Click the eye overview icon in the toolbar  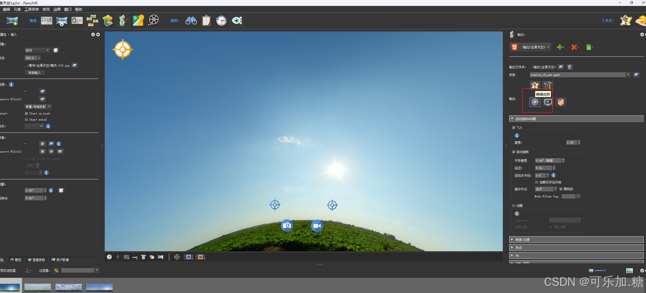coord(237,21)
